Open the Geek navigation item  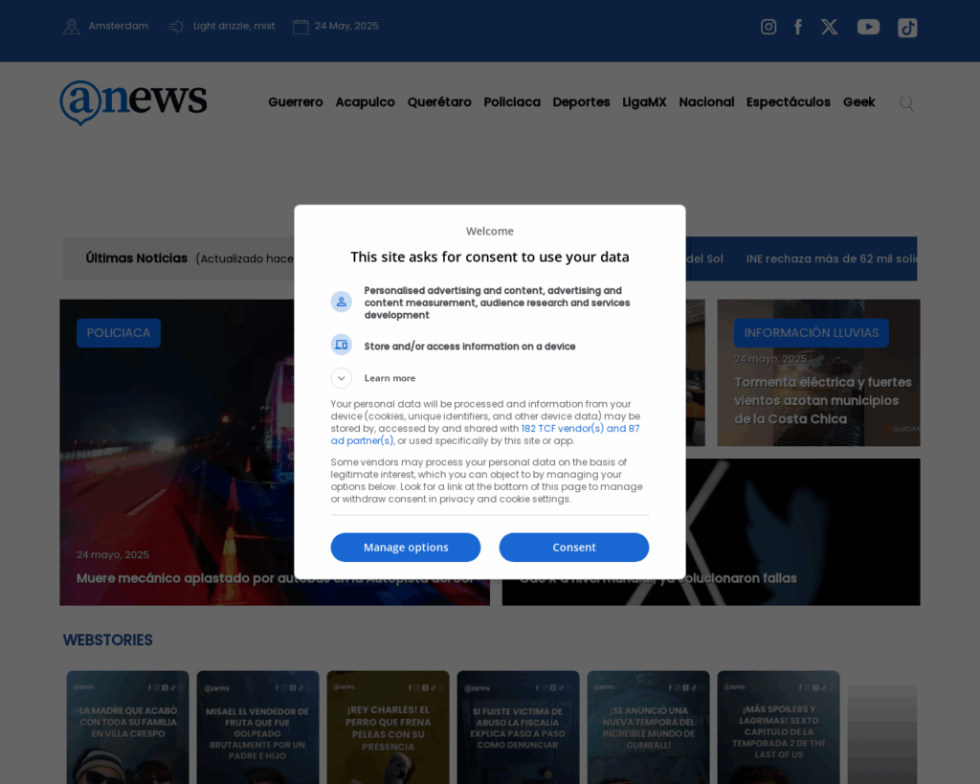[858, 102]
